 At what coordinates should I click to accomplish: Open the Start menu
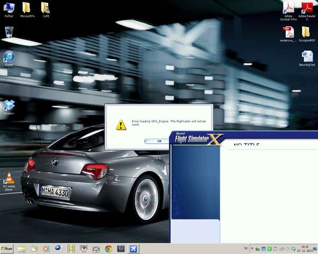pyautogui.click(x=7, y=249)
